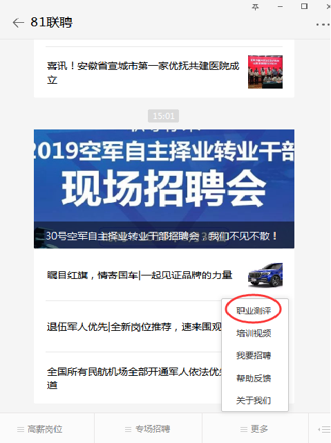Open the 现场招聘会 banner article
Image resolution: width=331 pixels, height=443 pixels.
point(164,189)
